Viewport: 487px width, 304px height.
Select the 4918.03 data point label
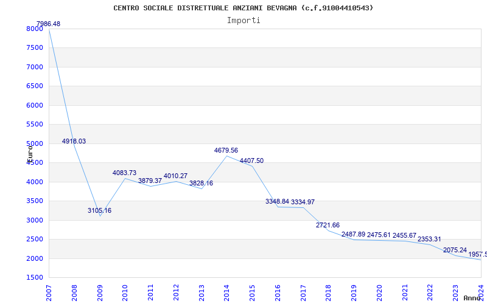(74, 142)
